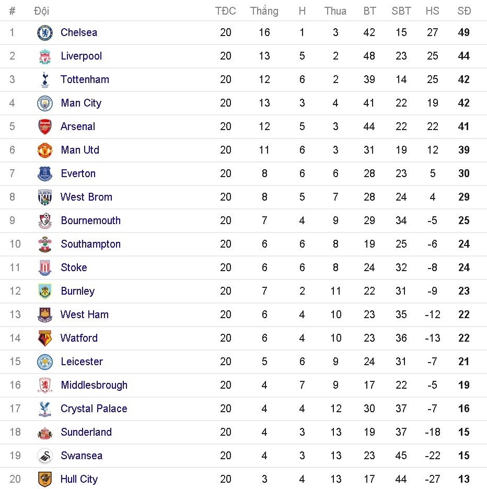Image resolution: width=487 pixels, height=489 pixels.
Task: Click the West Ham club crest icon
Action: 45,315
